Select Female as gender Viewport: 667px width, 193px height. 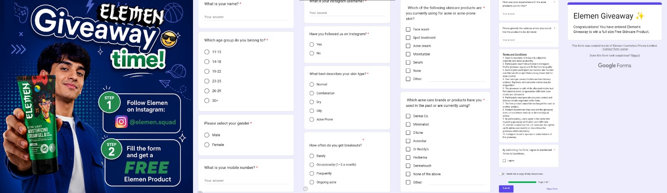[207, 145]
